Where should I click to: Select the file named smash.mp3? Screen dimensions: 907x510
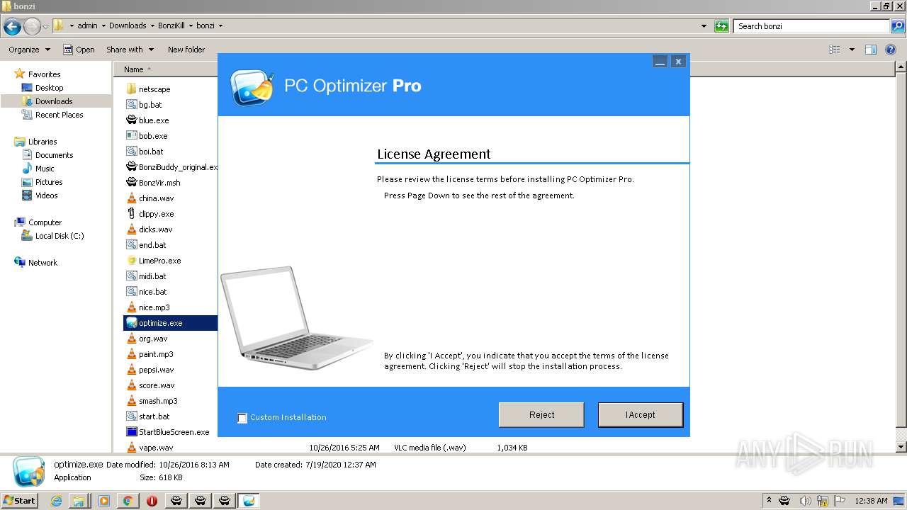click(158, 401)
